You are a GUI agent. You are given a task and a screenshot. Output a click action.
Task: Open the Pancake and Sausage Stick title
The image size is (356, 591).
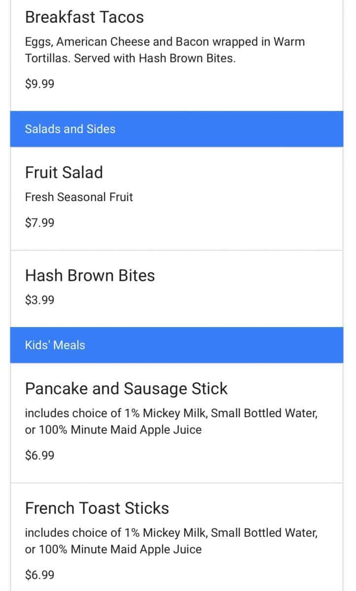click(126, 389)
